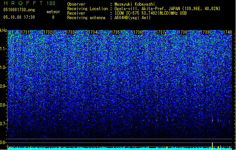Screen dimensions: 236x150
Task: Click the tallest yellow spike in power graph
Action: pos(212,146)
